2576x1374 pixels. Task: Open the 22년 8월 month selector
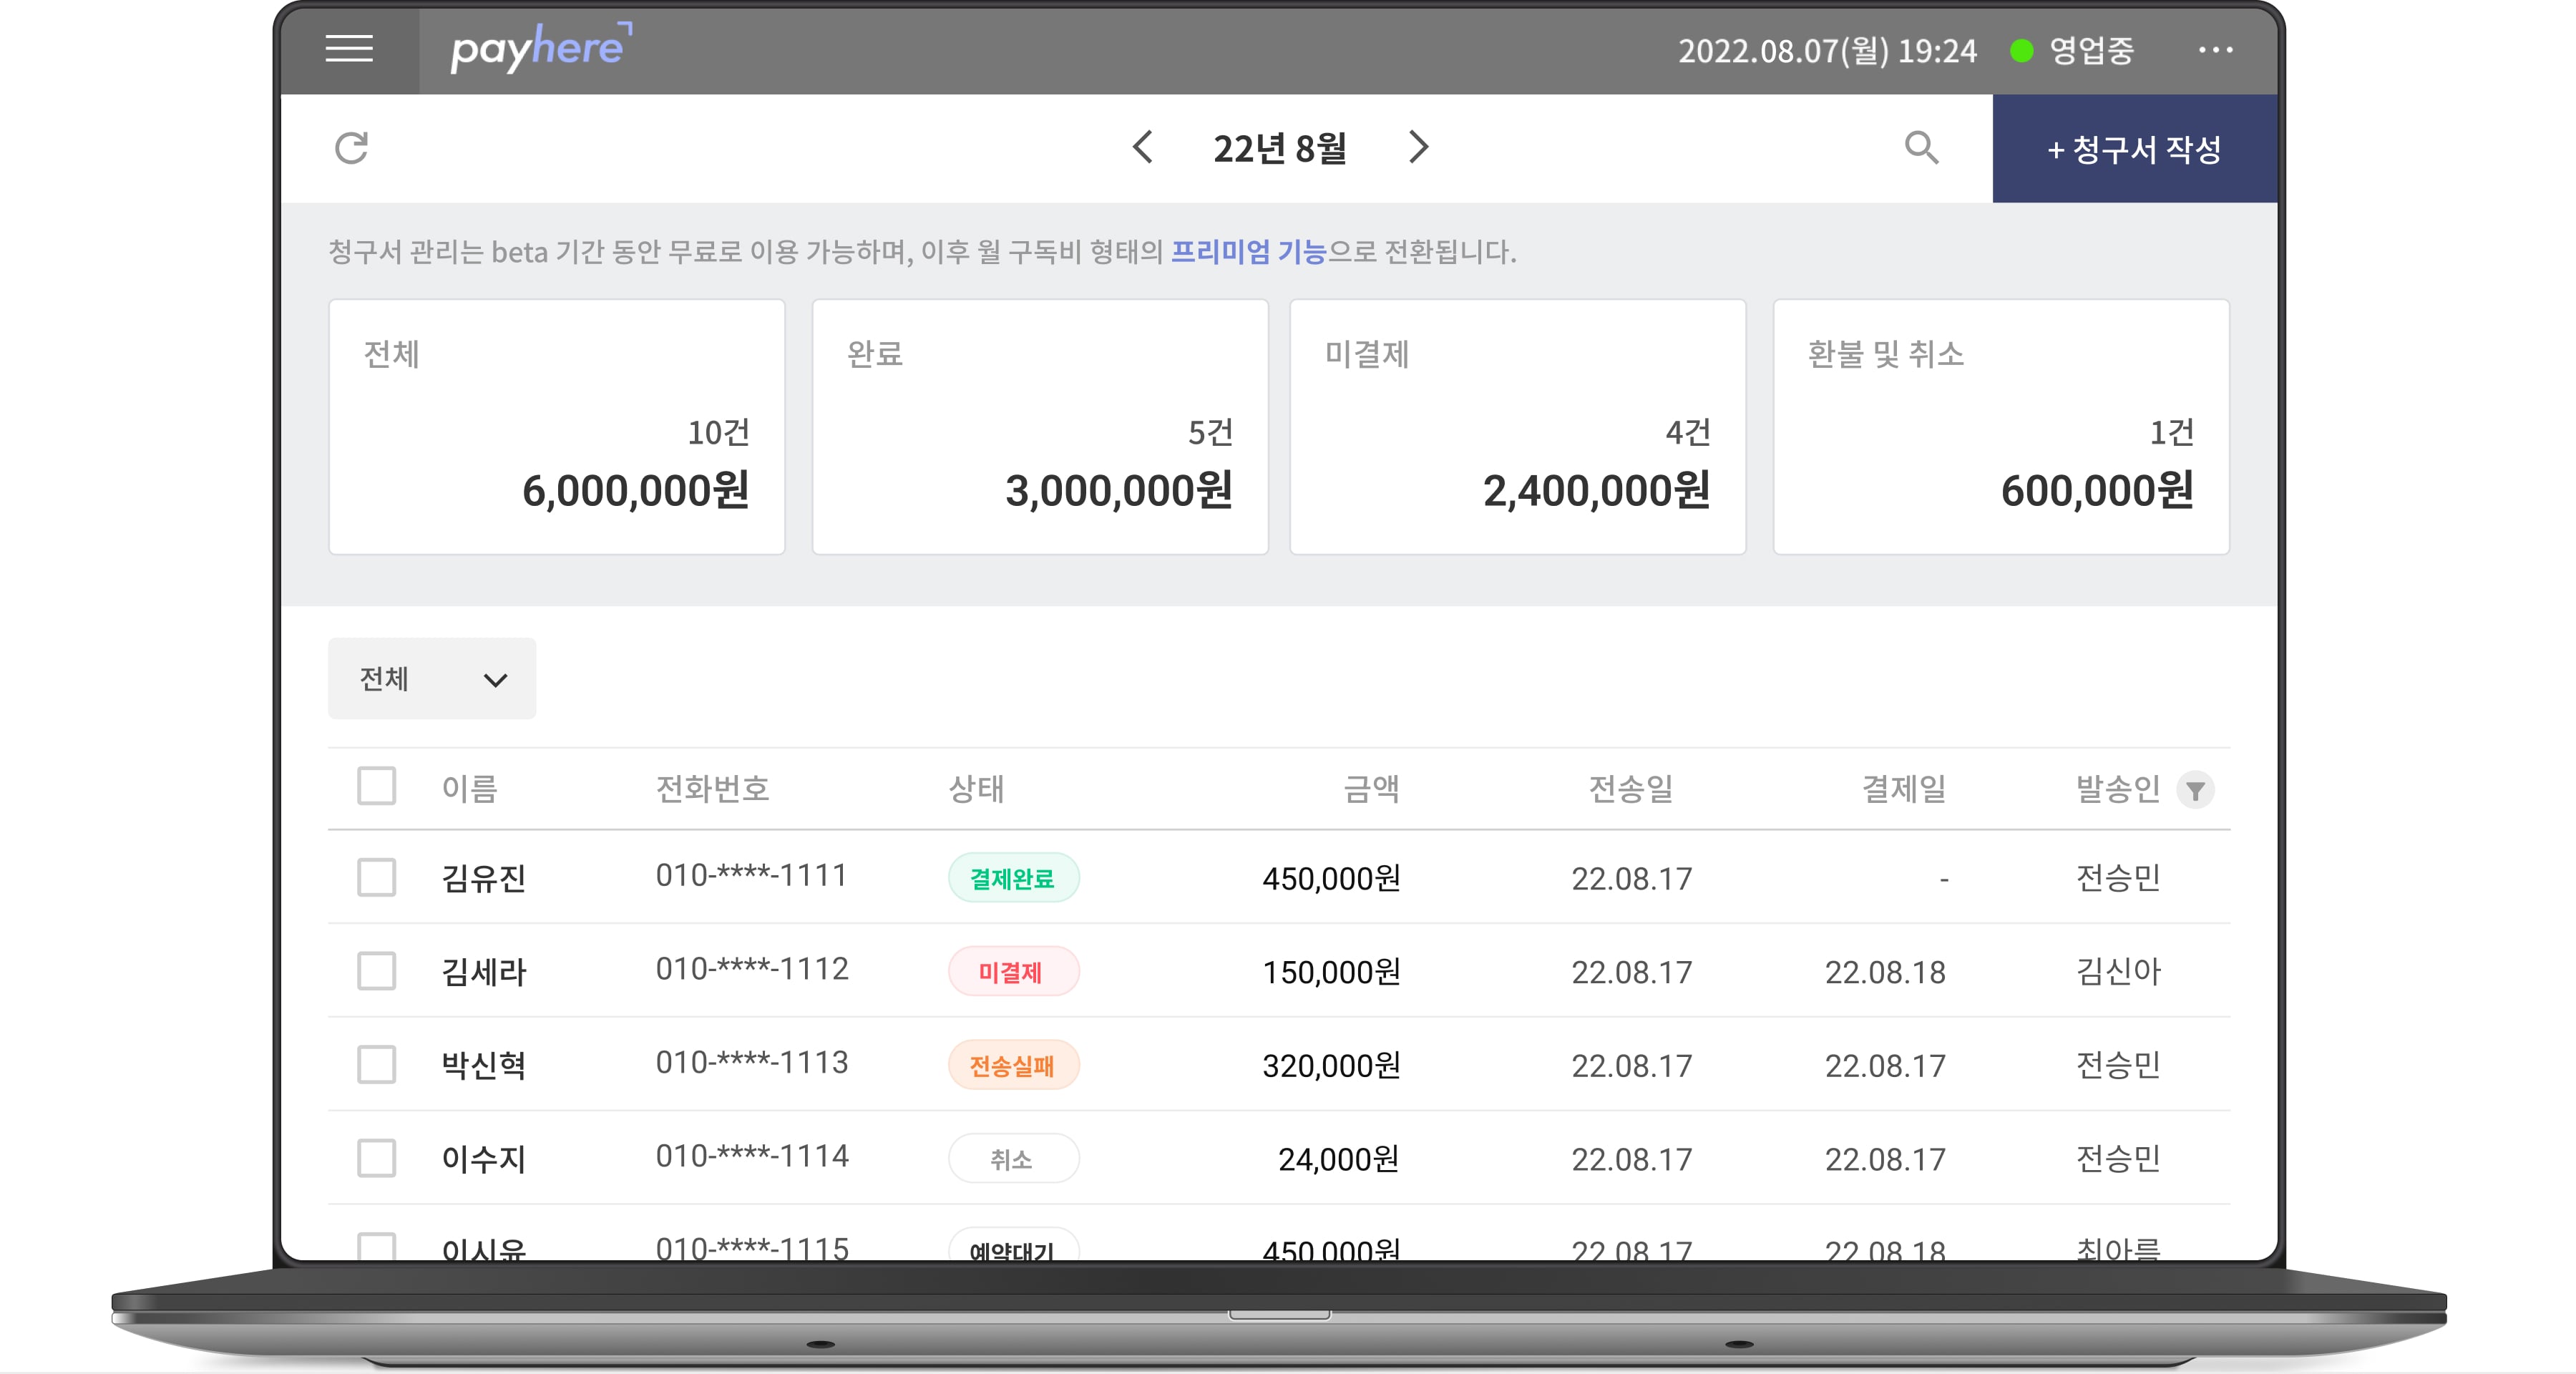tap(1280, 148)
